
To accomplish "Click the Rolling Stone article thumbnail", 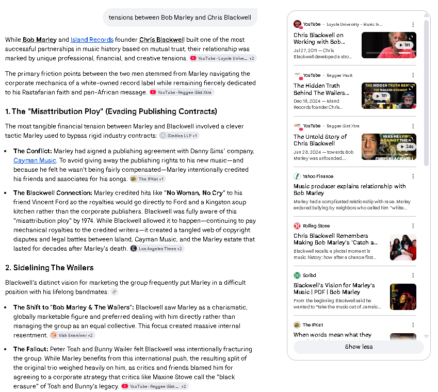I will 403,248.
